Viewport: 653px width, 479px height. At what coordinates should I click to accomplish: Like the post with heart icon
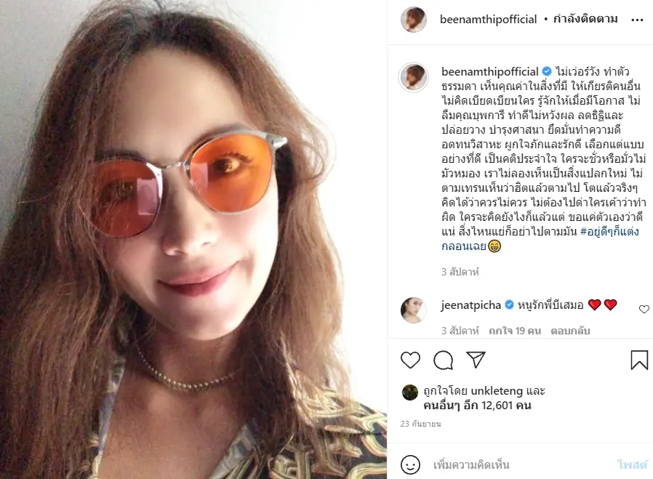pyautogui.click(x=411, y=360)
